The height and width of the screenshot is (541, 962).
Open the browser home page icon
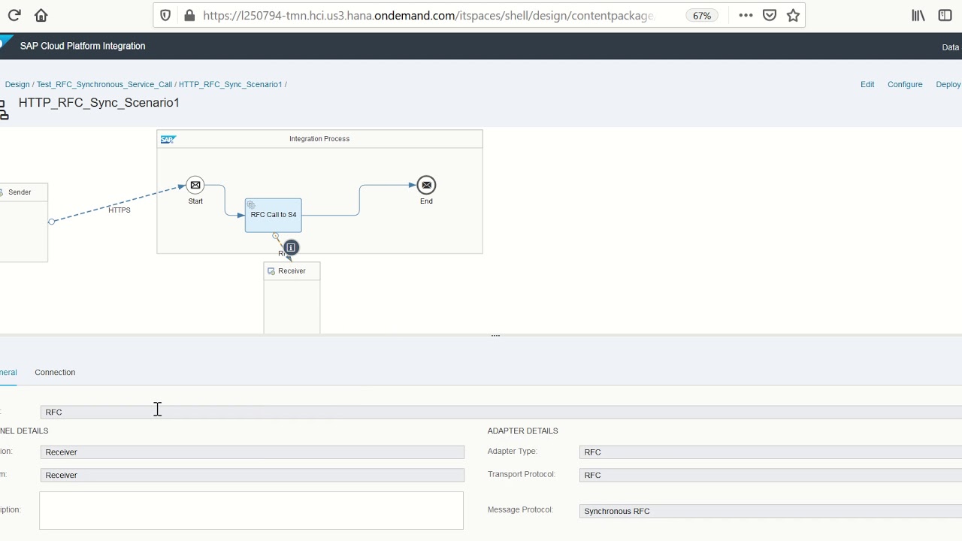pyautogui.click(x=41, y=15)
